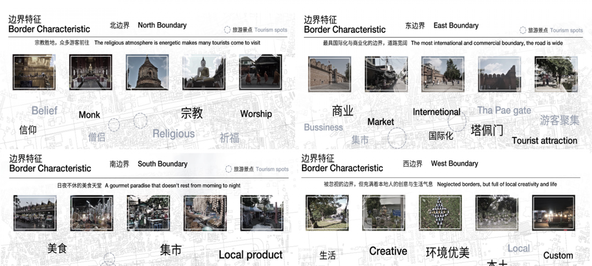Image resolution: width=592 pixels, height=266 pixels.
Task: Select the diamond pattern on grass photo
Action: pos(440,213)
